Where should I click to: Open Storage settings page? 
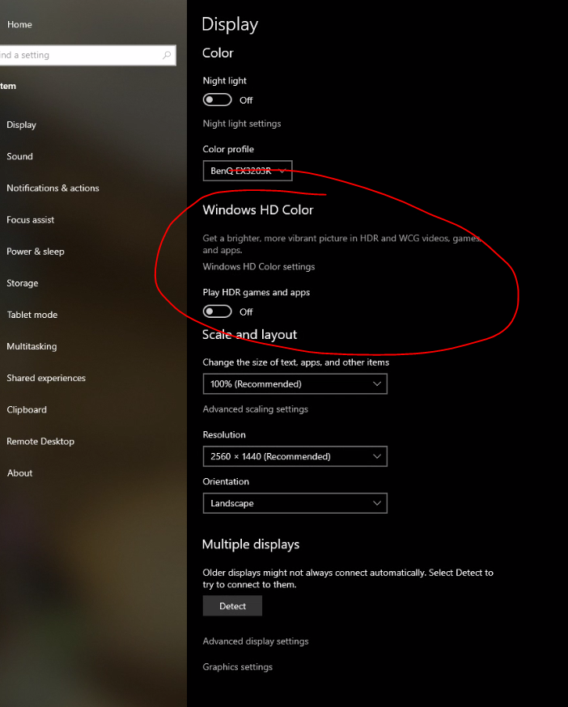(22, 283)
